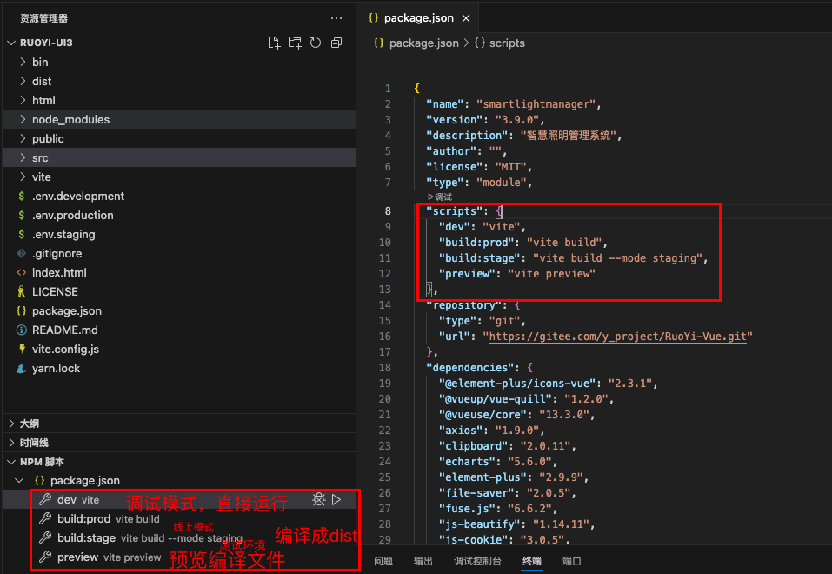Debug the dev script using the bug icon
This screenshot has height=574, width=832.
318,500
